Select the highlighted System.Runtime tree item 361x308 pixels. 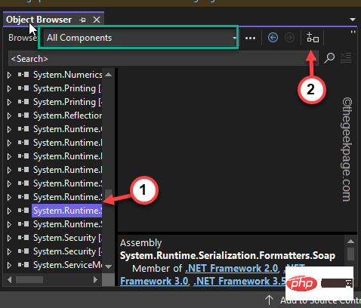67,211
